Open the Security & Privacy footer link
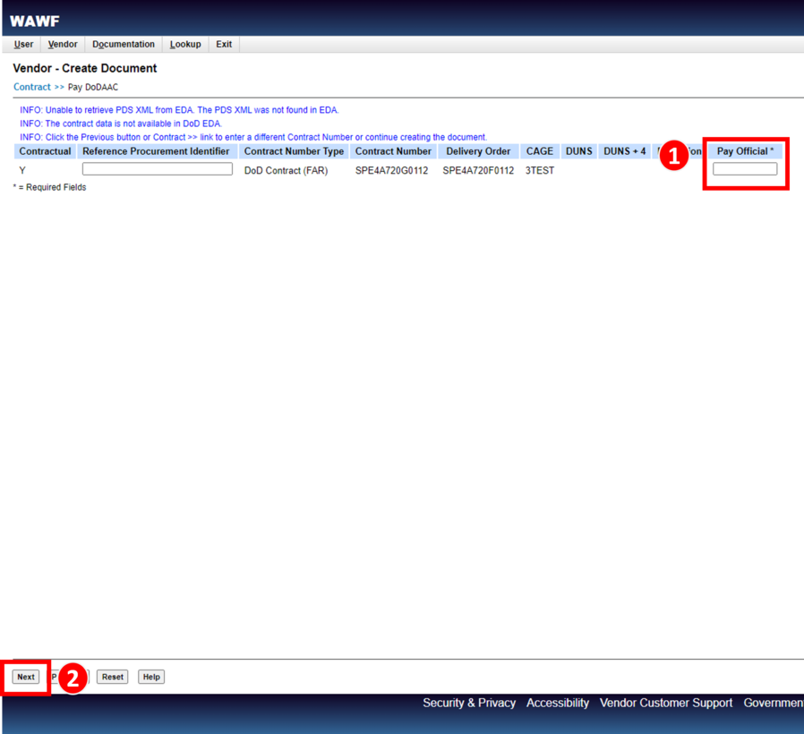Screen dimensions: 804x734 [469, 703]
